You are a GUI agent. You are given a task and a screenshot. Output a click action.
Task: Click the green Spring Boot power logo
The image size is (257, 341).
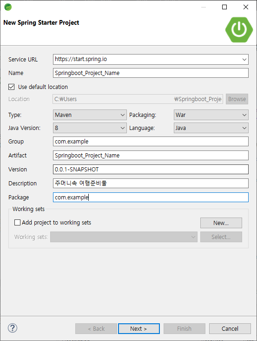click(x=239, y=29)
